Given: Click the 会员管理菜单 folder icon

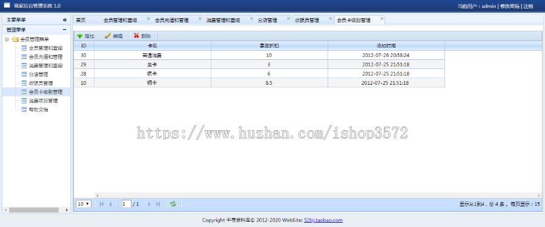Looking at the screenshot, I should pyautogui.click(x=15, y=39).
